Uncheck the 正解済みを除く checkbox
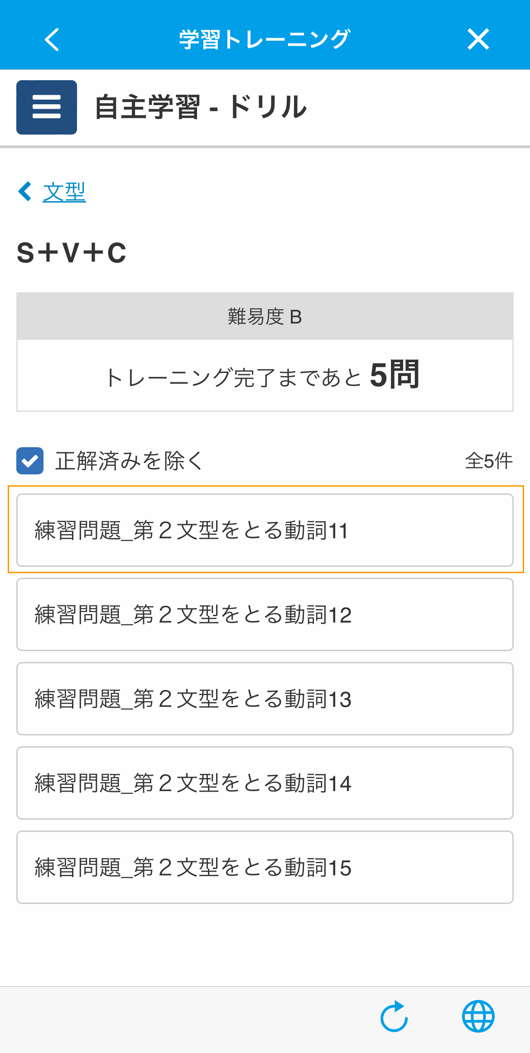 coord(30,461)
